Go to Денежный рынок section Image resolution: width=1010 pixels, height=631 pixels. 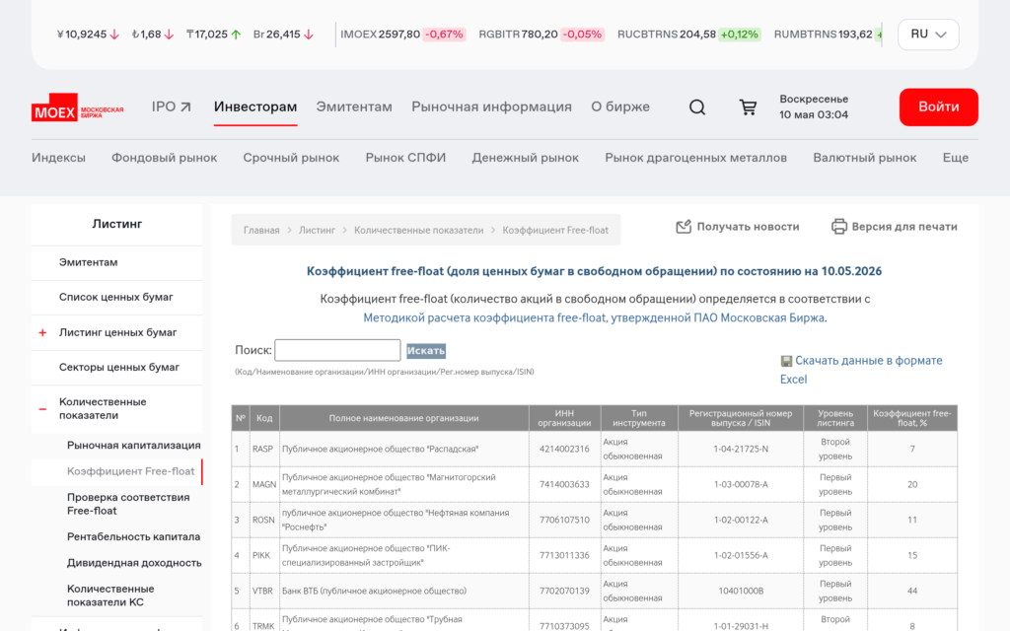pos(525,158)
